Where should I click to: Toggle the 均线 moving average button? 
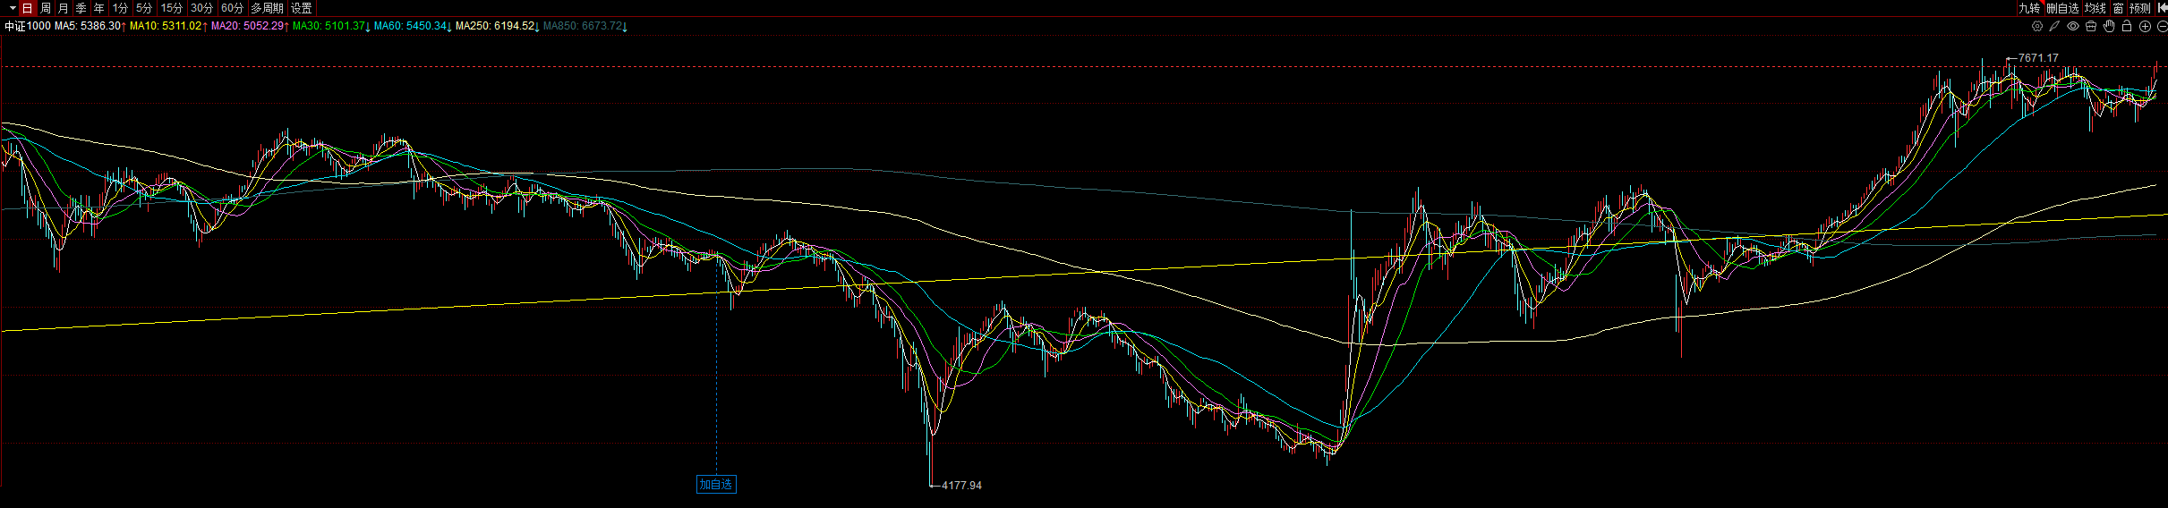pos(2095,8)
